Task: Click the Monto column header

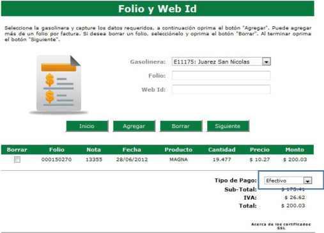Action: (x=295, y=150)
